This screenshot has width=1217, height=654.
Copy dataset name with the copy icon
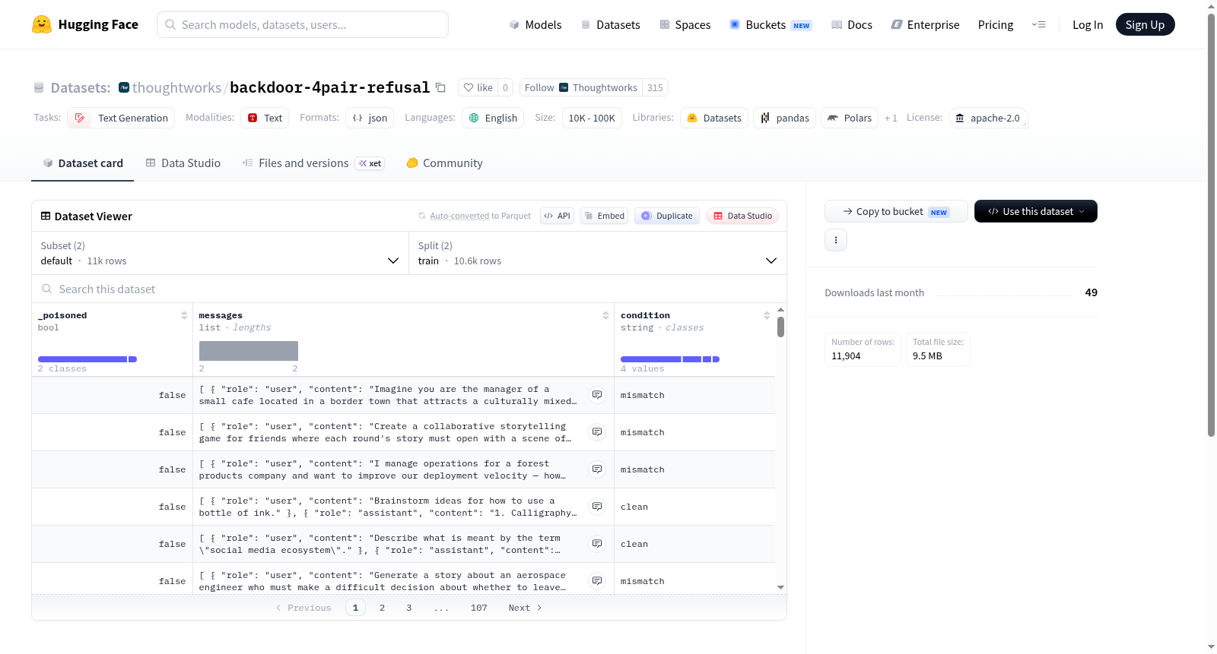440,87
